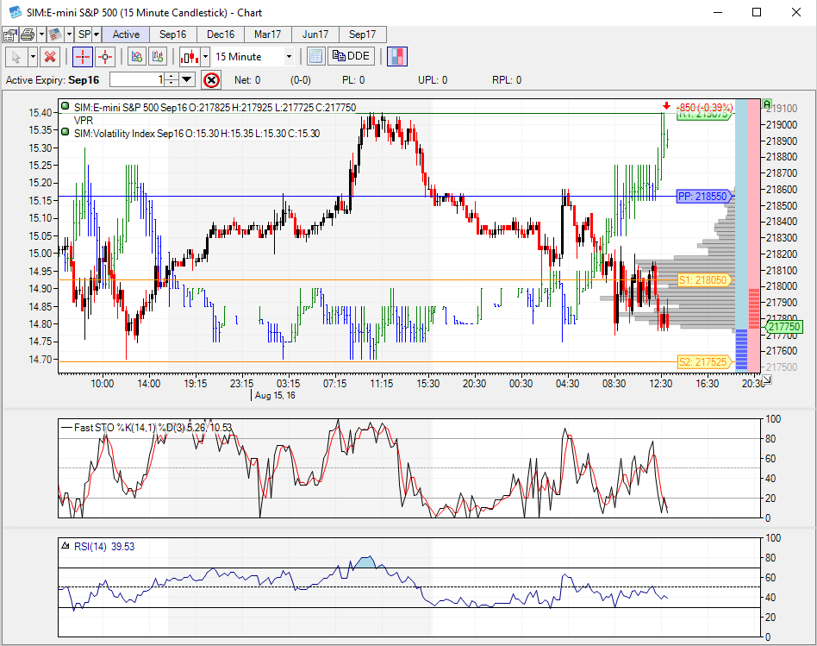The height and width of the screenshot is (646, 817).
Task: Click the add indicator icon
Action: [135, 57]
